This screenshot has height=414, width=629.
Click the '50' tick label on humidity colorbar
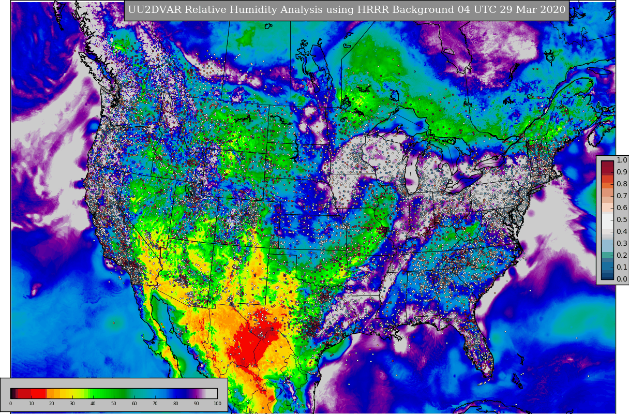click(114, 404)
